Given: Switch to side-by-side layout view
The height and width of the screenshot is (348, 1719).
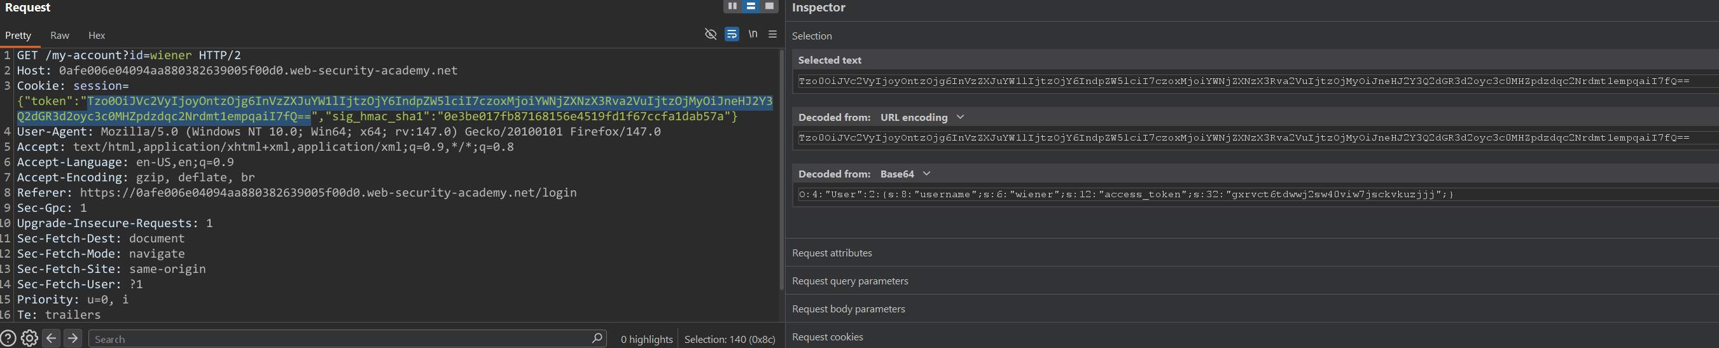Looking at the screenshot, I should click(732, 6).
